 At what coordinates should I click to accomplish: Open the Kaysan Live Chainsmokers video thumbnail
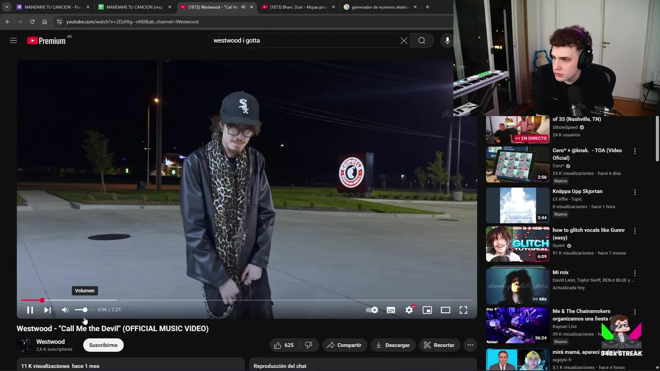(x=517, y=325)
